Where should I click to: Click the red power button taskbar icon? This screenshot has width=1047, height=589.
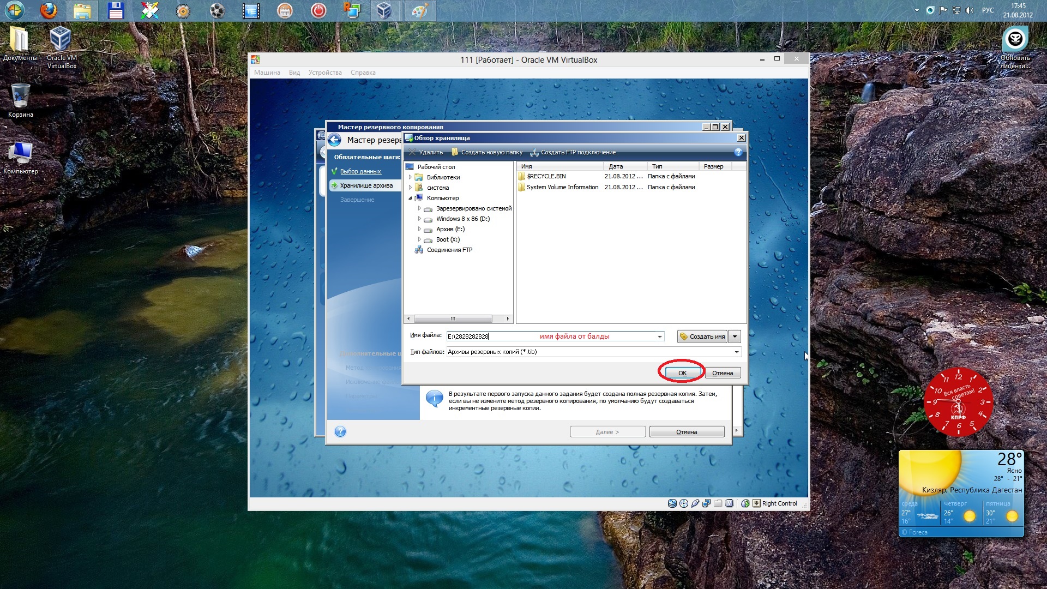[318, 10]
